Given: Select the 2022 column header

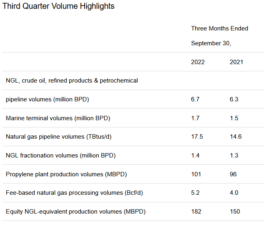Looking at the screenshot, I should tap(198, 62).
